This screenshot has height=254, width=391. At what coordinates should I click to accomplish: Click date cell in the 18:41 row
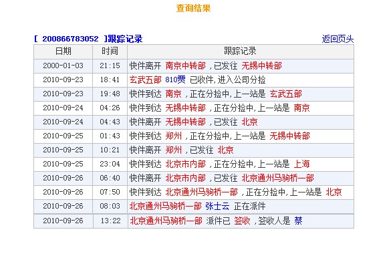pyautogui.click(x=63, y=80)
